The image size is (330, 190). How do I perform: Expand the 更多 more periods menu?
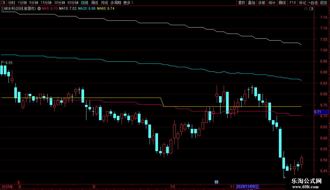[x=128, y=3]
